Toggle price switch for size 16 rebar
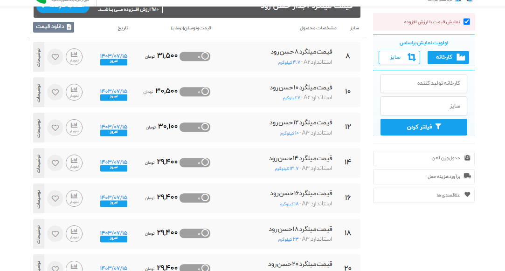This screenshot has width=505, height=271. (195, 198)
